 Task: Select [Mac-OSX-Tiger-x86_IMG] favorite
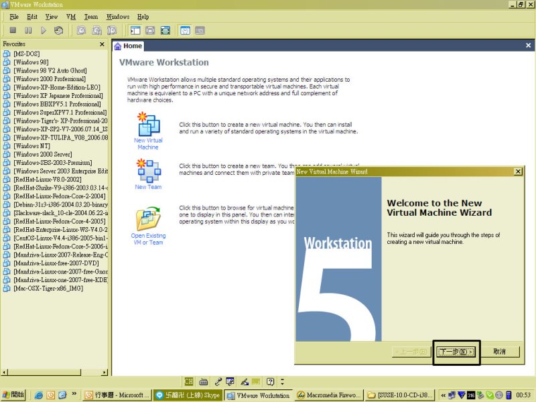click(48, 288)
